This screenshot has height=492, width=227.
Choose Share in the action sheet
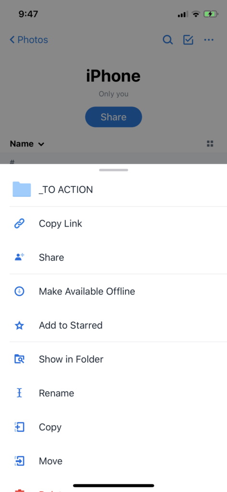(51, 258)
